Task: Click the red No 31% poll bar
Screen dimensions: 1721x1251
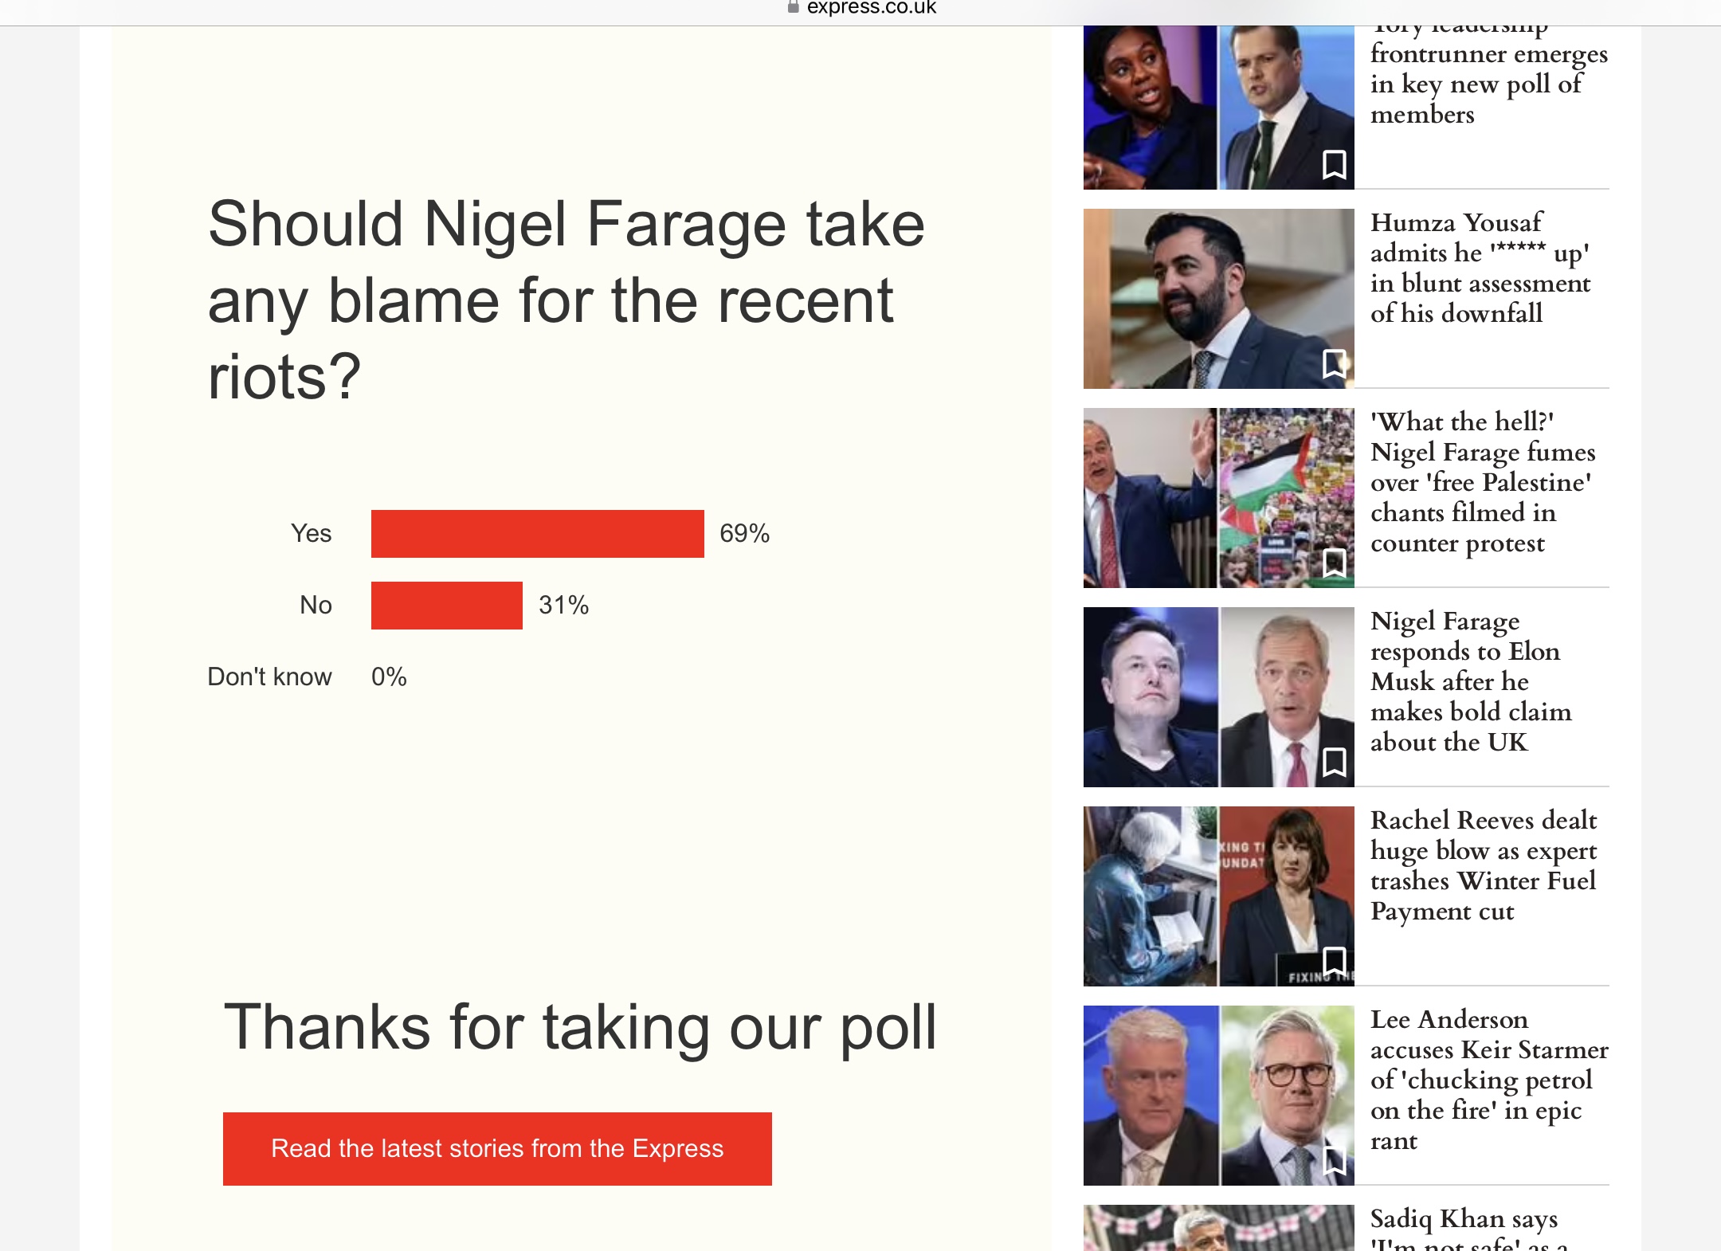Action: tap(447, 606)
